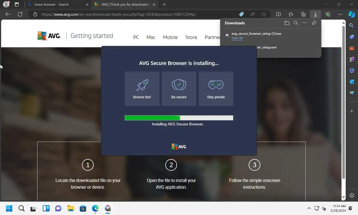Screen dimensions: 358x215
Task: Click the Be secure shield tile
Action: (179, 89)
